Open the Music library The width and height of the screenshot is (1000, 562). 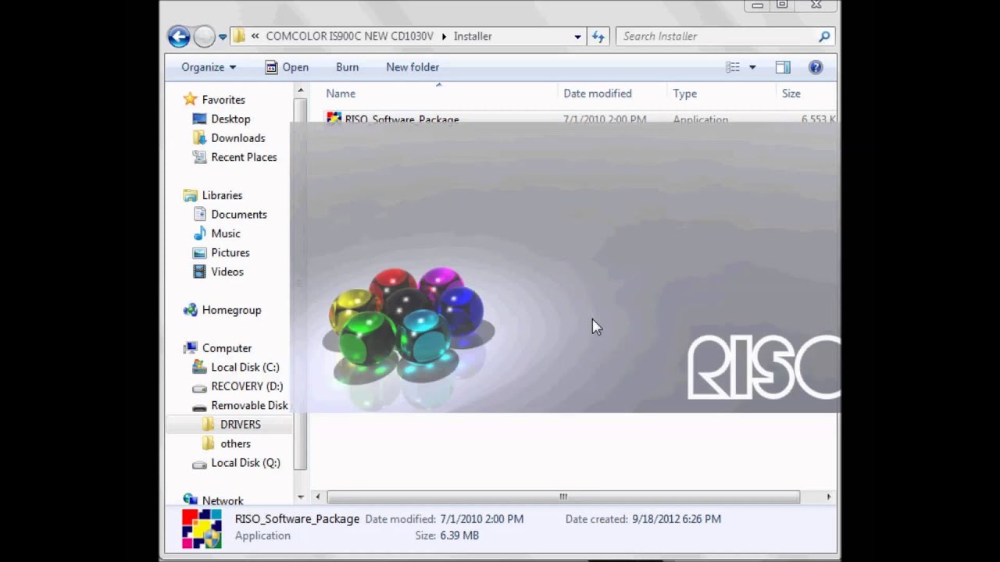(226, 233)
